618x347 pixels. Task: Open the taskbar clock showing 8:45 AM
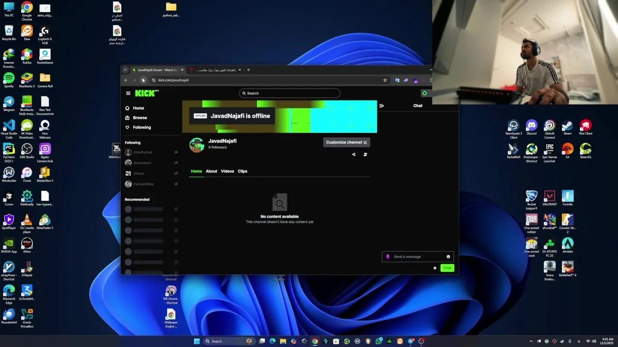[x=608, y=341]
